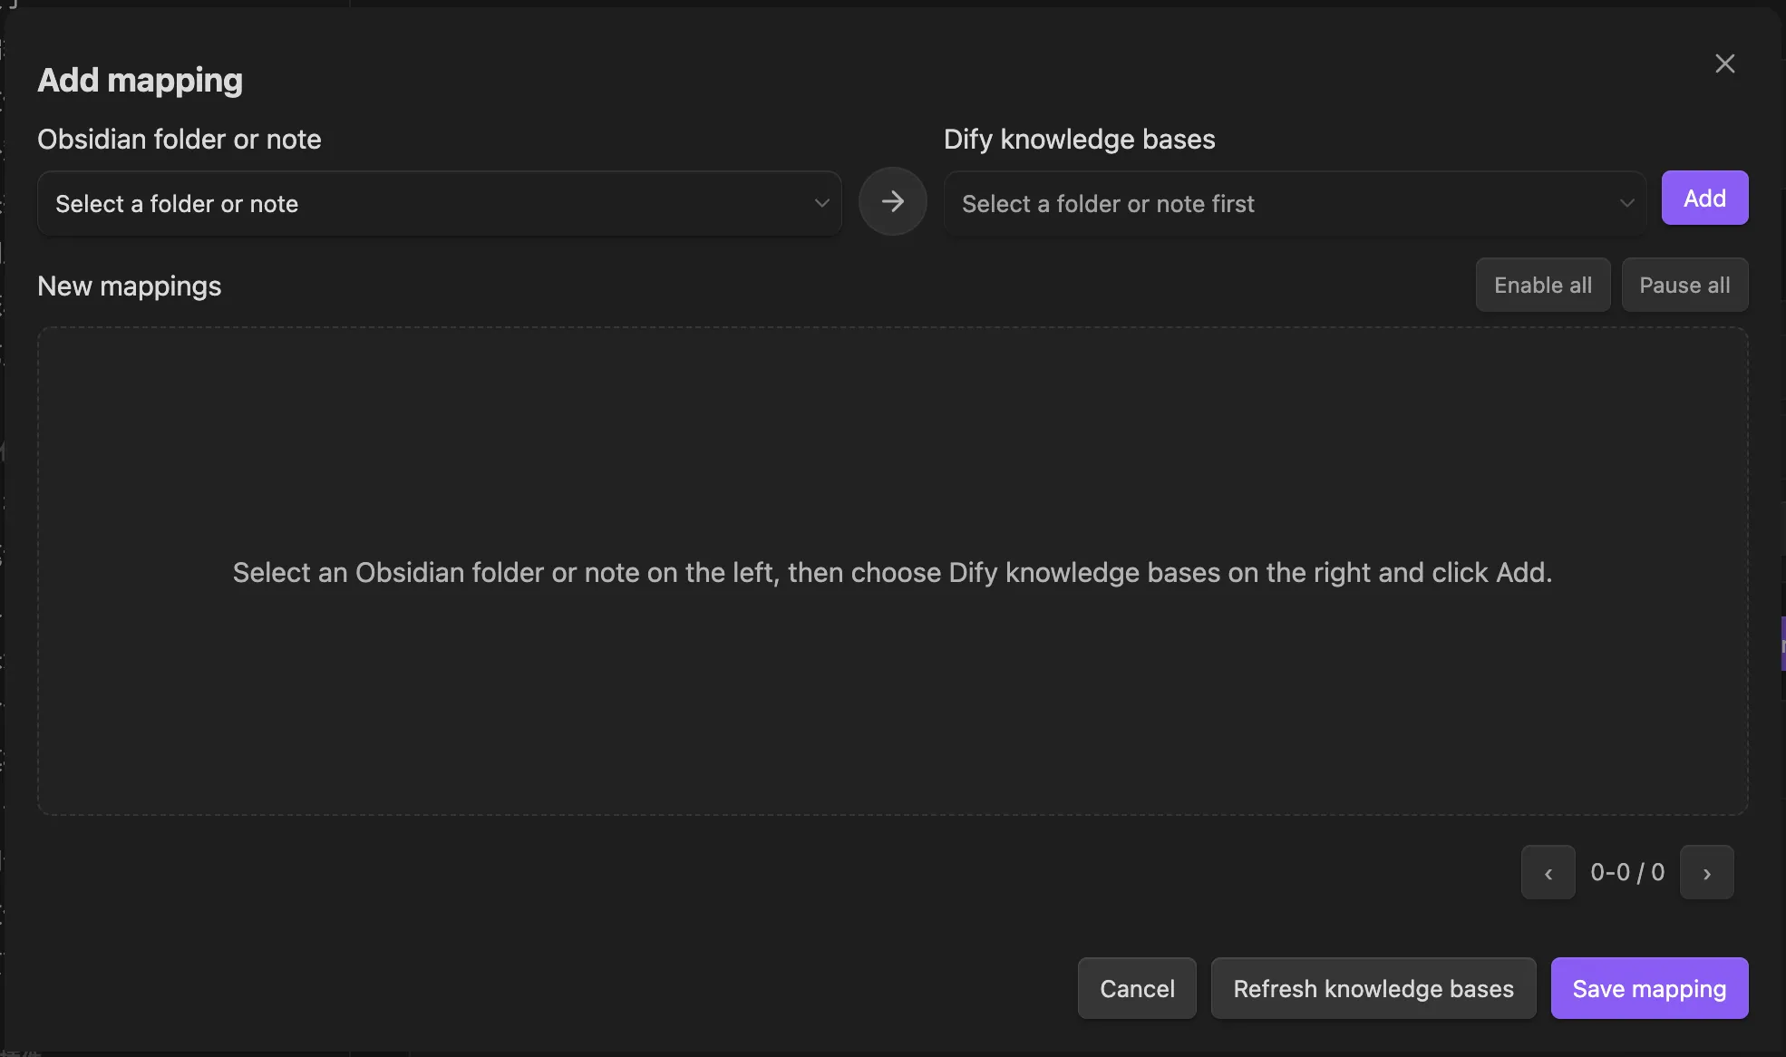Screen dimensions: 1786x1057
Task: Click the 'New mappings' section heading
Action: point(130,286)
